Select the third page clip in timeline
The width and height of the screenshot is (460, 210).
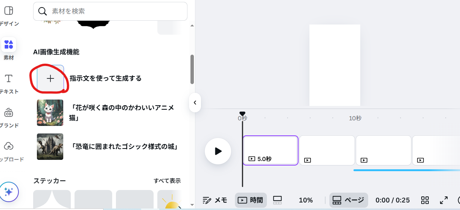pyautogui.click(x=384, y=150)
